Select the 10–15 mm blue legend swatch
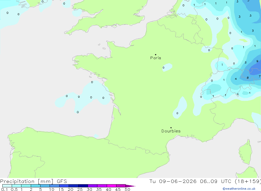The image size is (261, 191). 55,186
